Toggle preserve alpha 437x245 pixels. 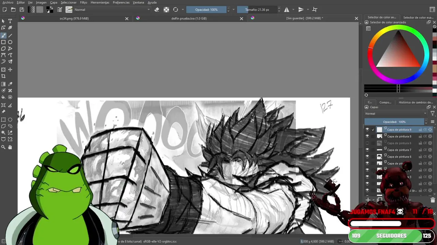[x=166, y=10]
